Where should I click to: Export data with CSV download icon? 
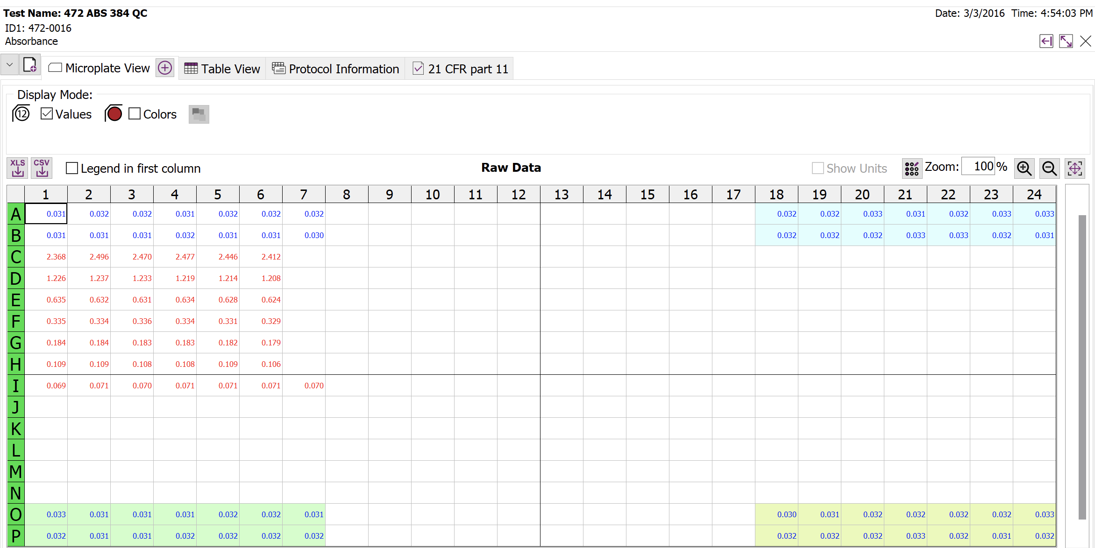pyautogui.click(x=42, y=168)
